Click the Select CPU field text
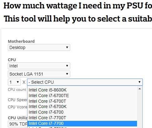Viewport: 152px width, 128px height. [41, 82]
